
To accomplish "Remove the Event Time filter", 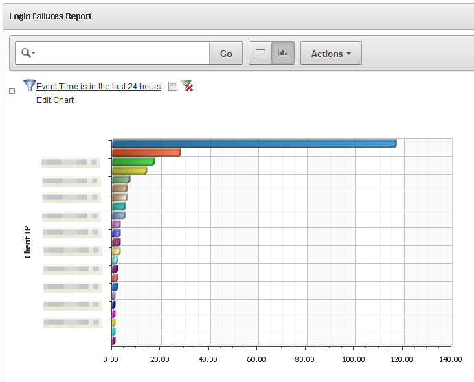I will [x=187, y=86].
